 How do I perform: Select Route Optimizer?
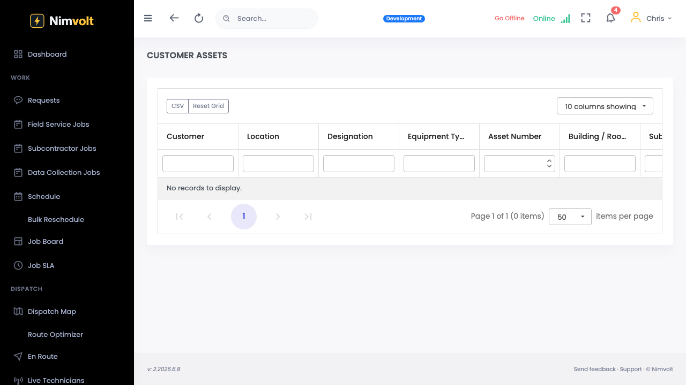coord(55,334)
